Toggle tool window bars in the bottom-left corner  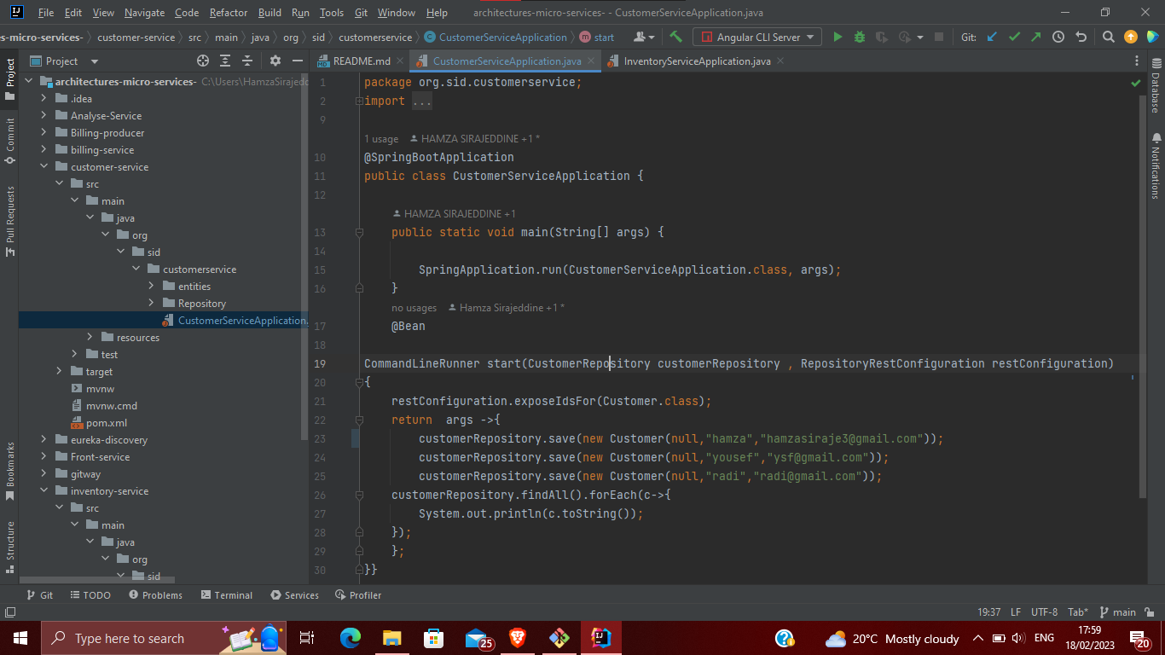click(9, 612)
